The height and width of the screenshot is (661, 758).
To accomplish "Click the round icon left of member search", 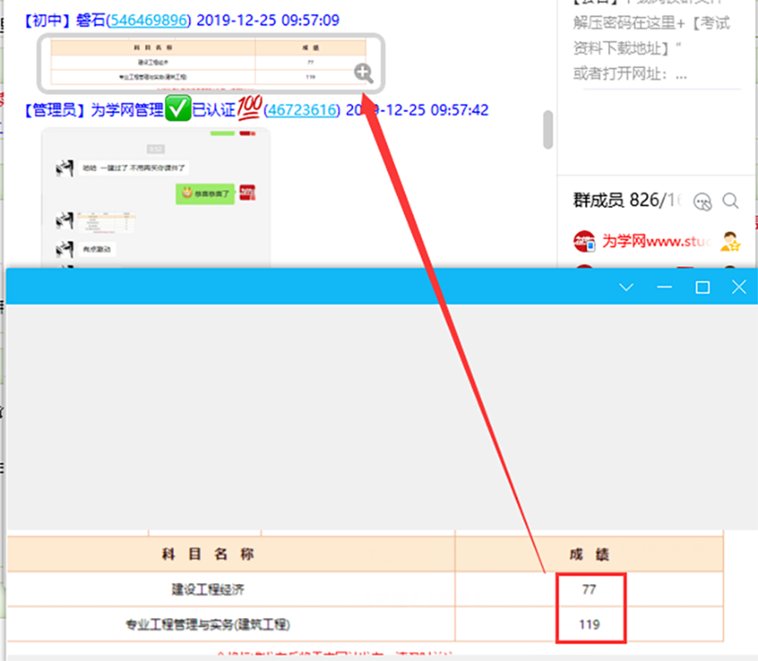I will (703, 200).
